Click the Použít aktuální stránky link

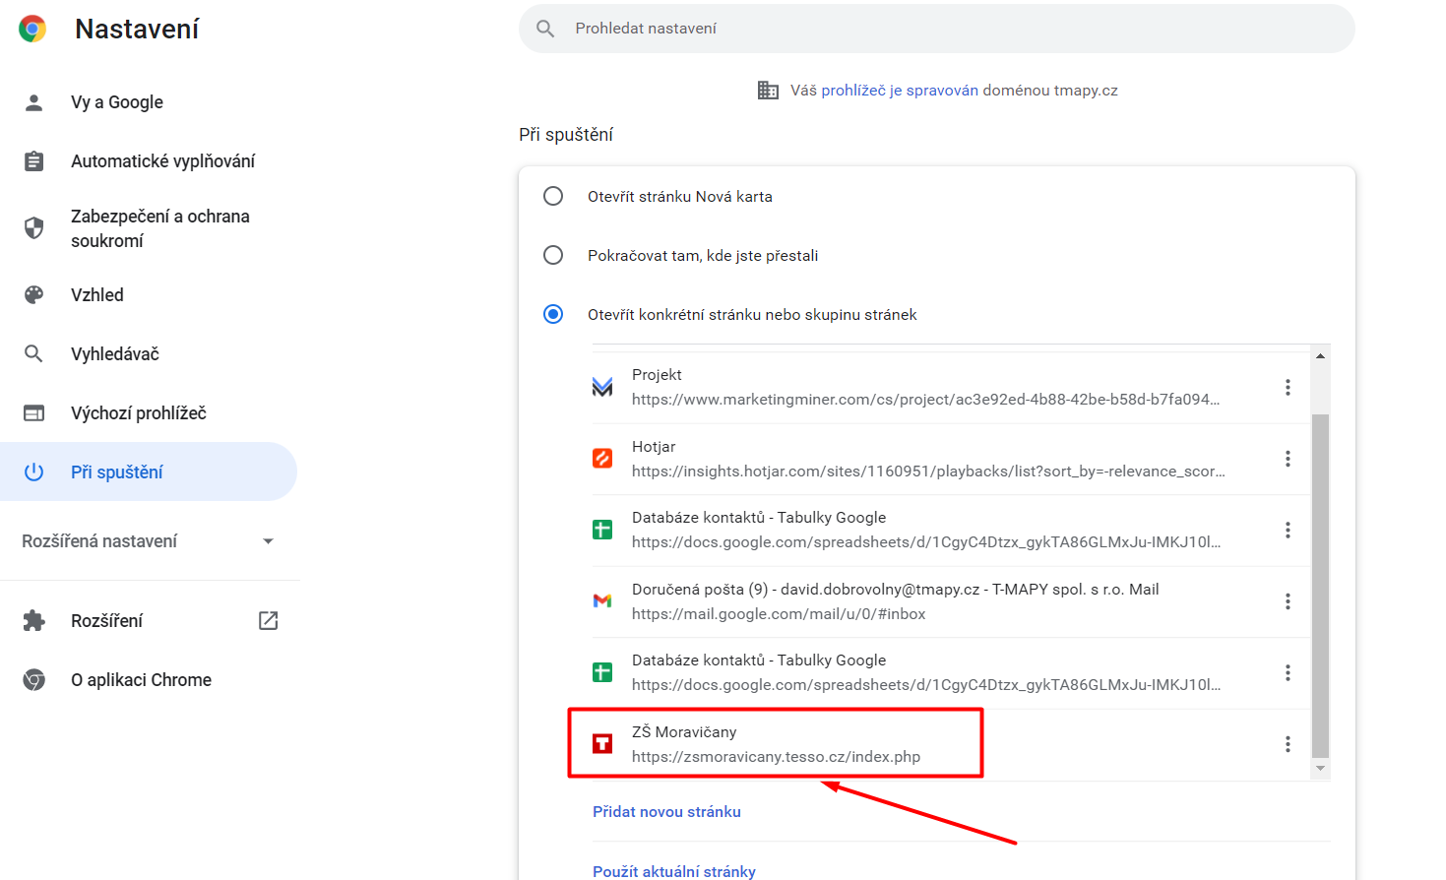click(674, 871)
